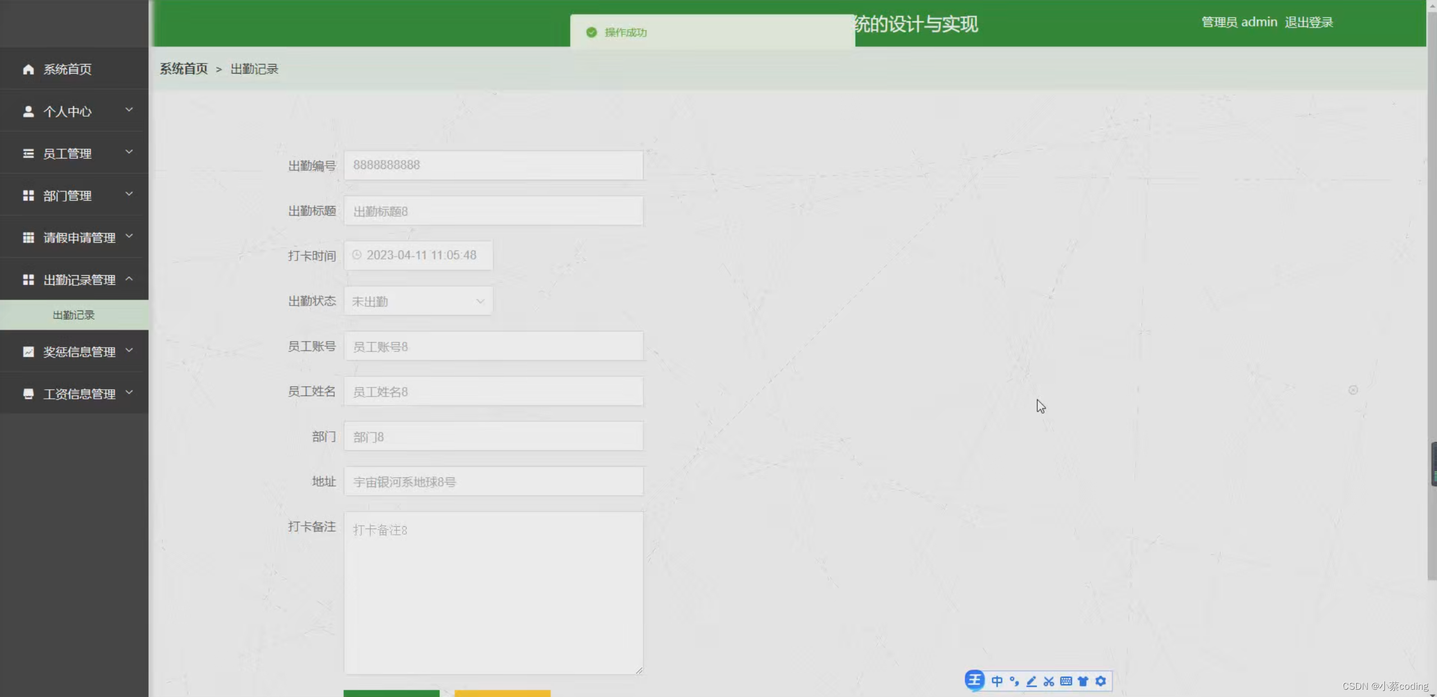Click the IME skin shirt icon
This screenshot has height=697, width=1437.
pos(1083,681)
